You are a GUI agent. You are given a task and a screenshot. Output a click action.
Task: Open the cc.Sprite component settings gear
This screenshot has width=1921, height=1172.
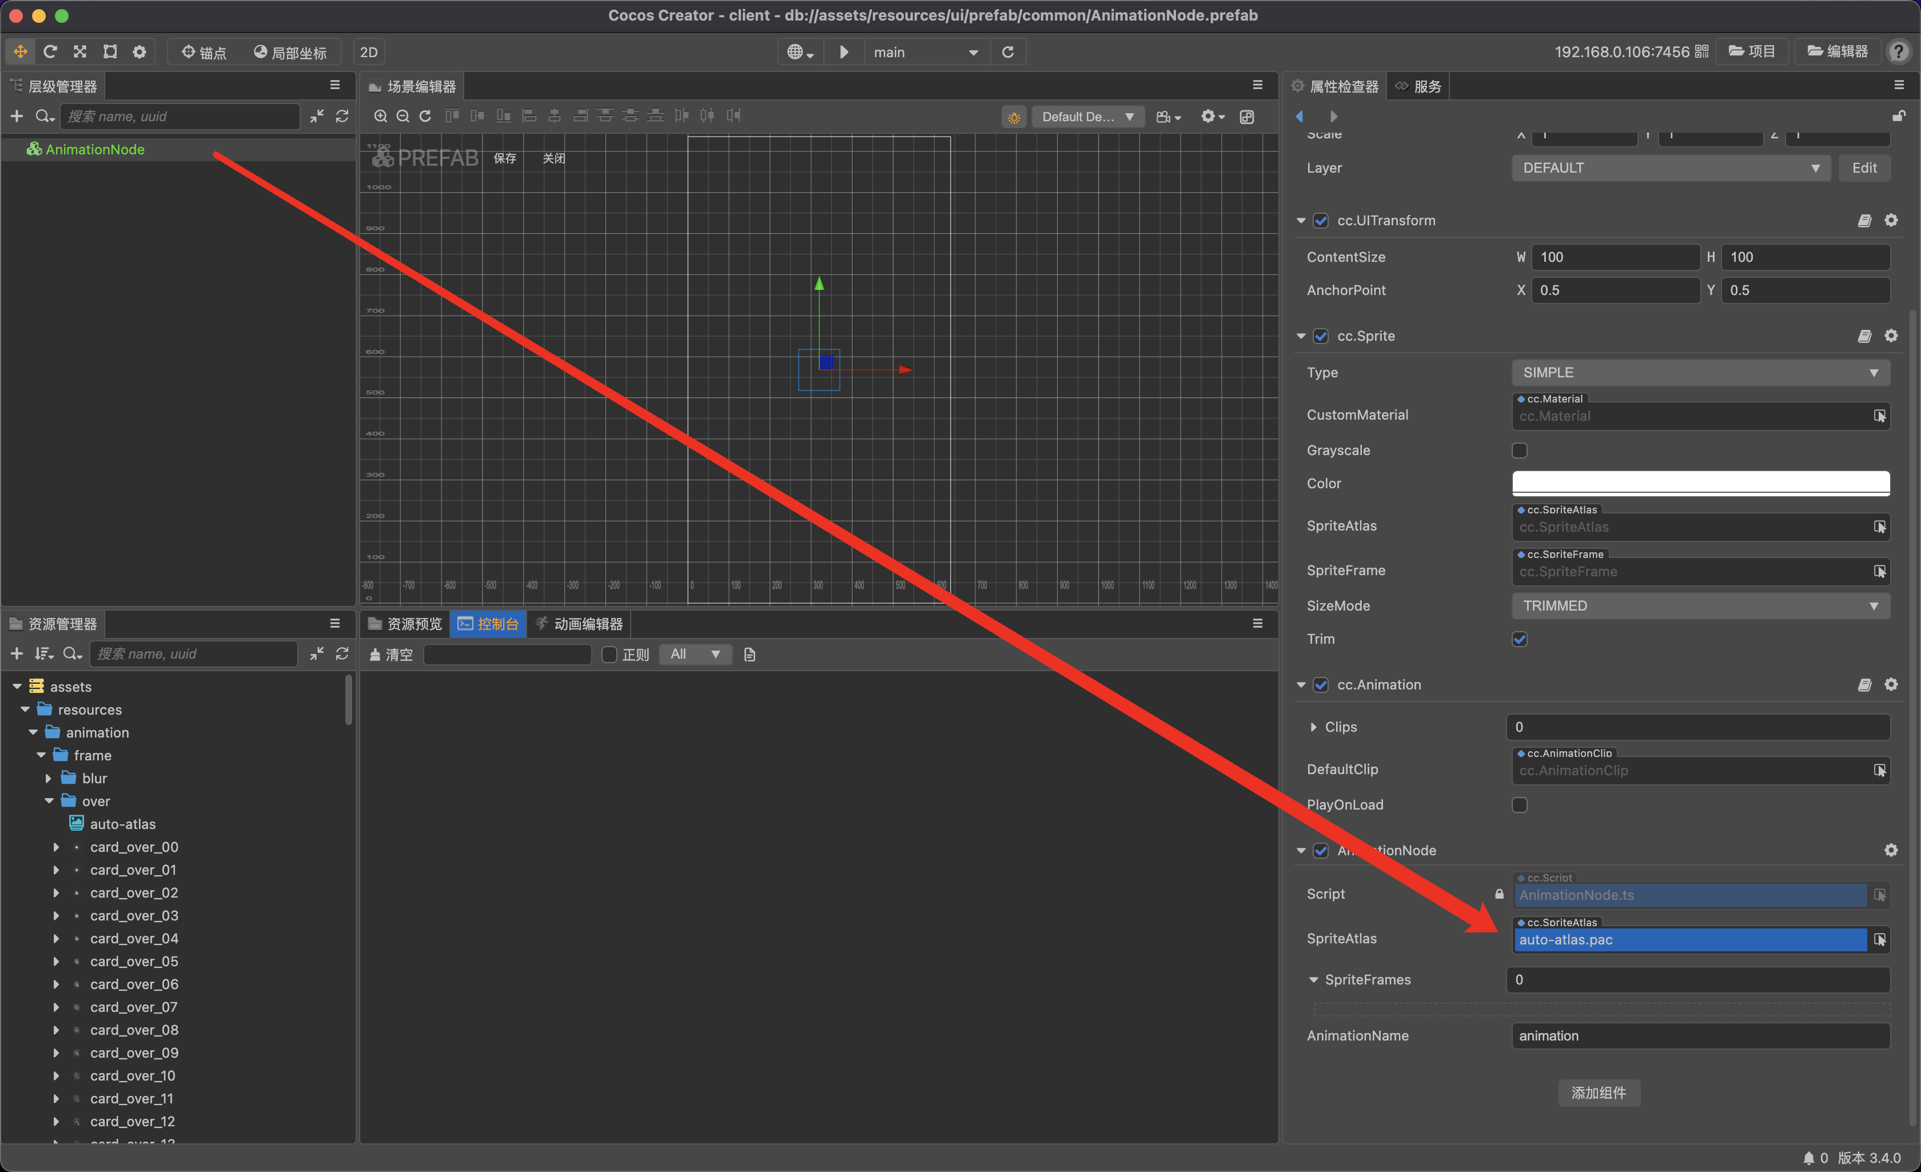(x=1891, y=336)
